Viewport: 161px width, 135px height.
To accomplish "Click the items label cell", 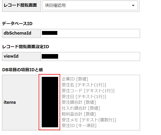I will tap(20, 102).
